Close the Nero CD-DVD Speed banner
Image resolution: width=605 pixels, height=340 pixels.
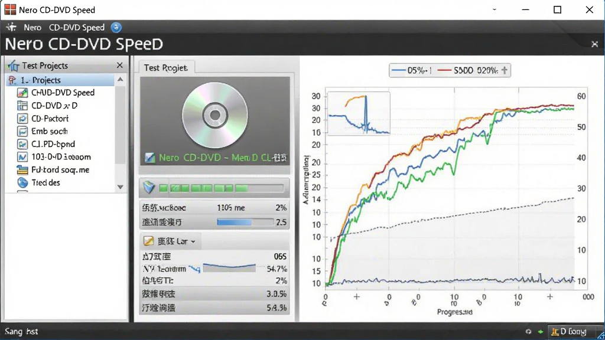594,44
